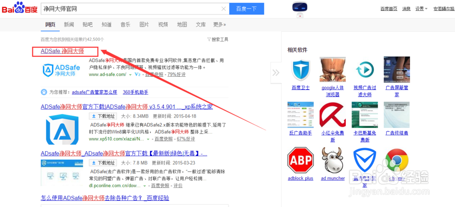Open the ABP adblock plus icon

300,160
